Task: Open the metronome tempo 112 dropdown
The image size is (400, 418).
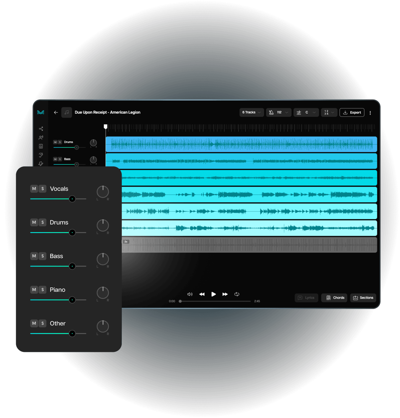Action: [278, 112]
